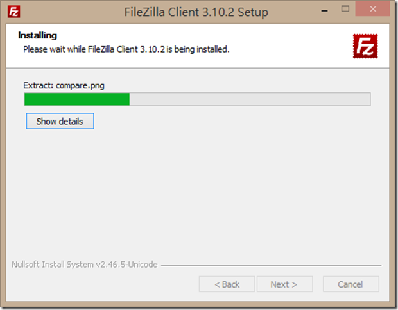
Task: Click the 'FileZilla Client 3.10.2 Setup' title text
Action: tap(196, 12)
